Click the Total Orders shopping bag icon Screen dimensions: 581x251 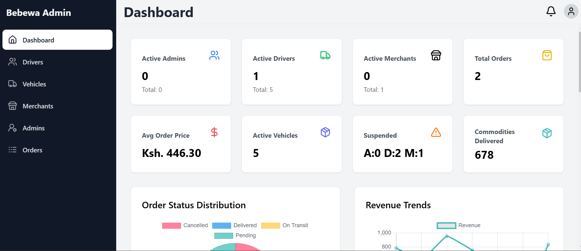[x=547, y=55]
